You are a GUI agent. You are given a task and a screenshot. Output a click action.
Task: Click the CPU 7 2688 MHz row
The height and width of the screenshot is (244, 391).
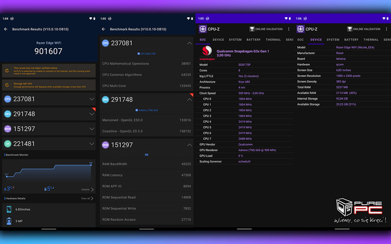click(x=245, y=139)
